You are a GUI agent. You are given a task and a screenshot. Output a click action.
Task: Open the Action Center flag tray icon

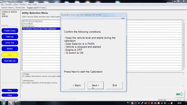[172, 103]
